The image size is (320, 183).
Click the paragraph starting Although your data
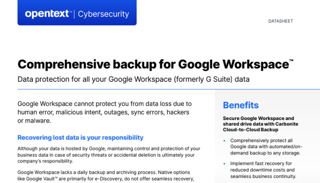coord(109,154)
